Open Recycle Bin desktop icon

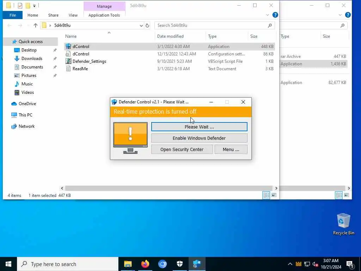pos(343,224)
